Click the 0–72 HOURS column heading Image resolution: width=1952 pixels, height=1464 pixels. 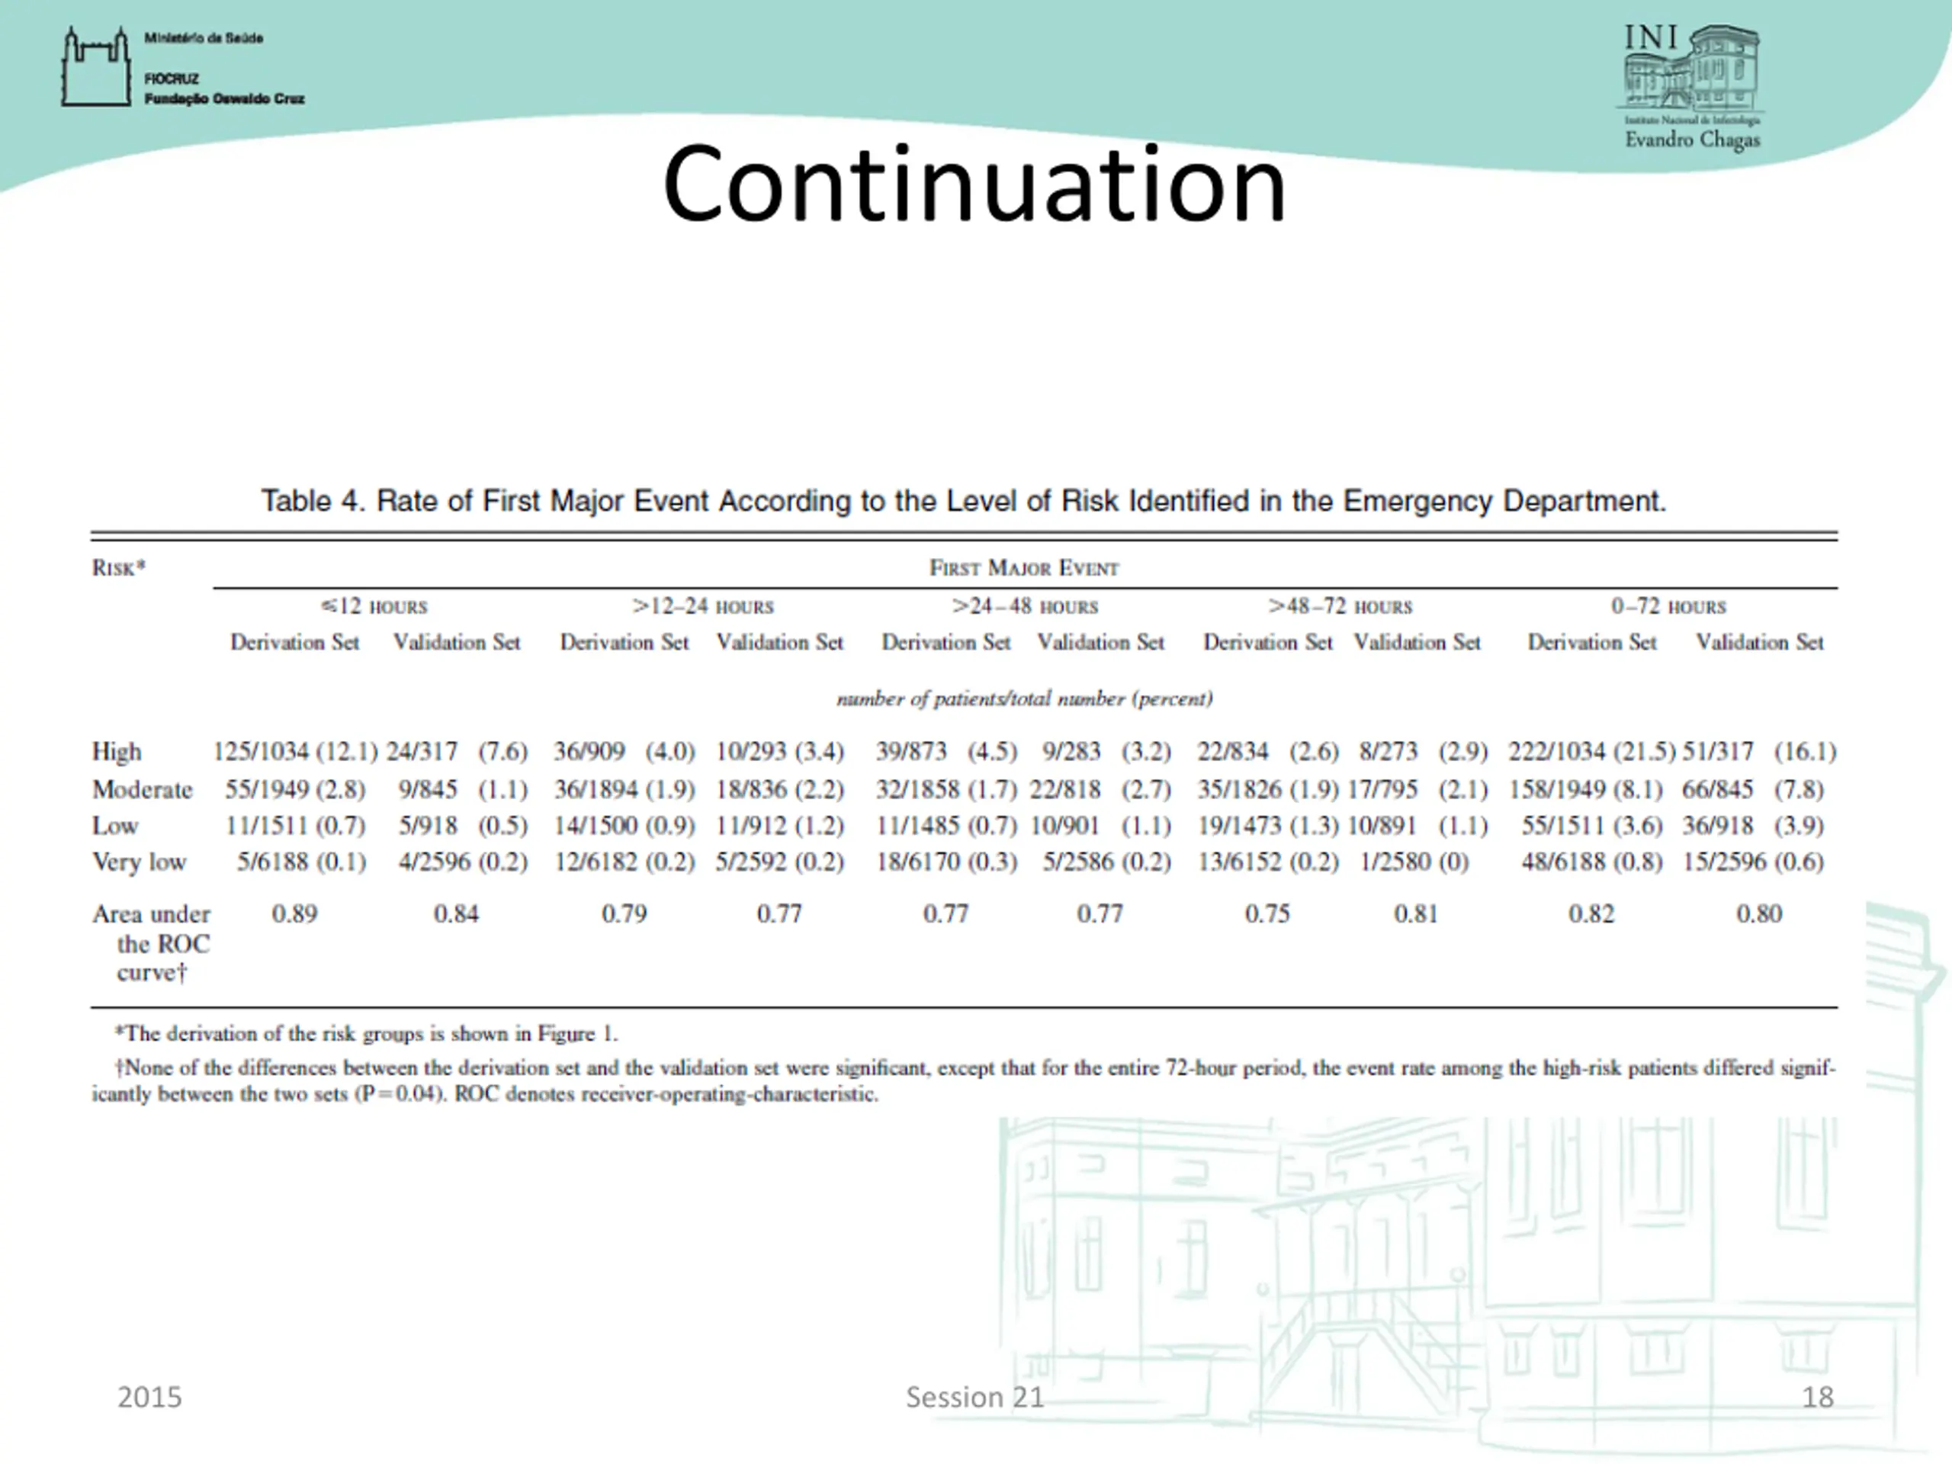coord(1668,606)
